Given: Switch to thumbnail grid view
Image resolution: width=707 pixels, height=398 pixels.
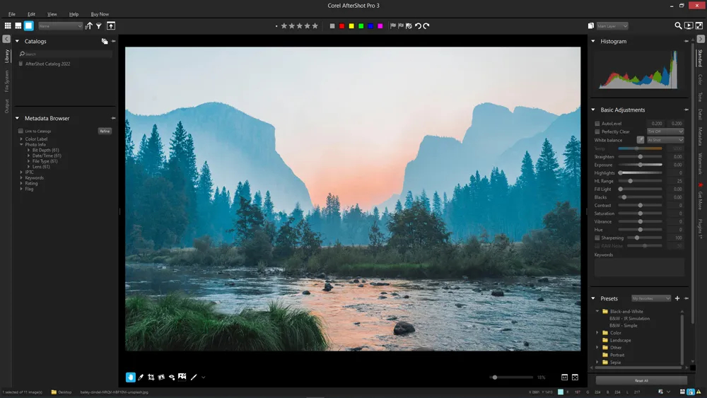Looking at the screenshot, I should [8, 25].
